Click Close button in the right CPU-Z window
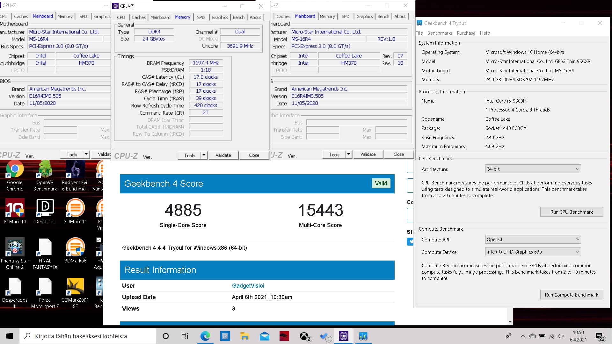Image resolution: width=612 pixels, height=344 pixels. (x=399, y=154)
